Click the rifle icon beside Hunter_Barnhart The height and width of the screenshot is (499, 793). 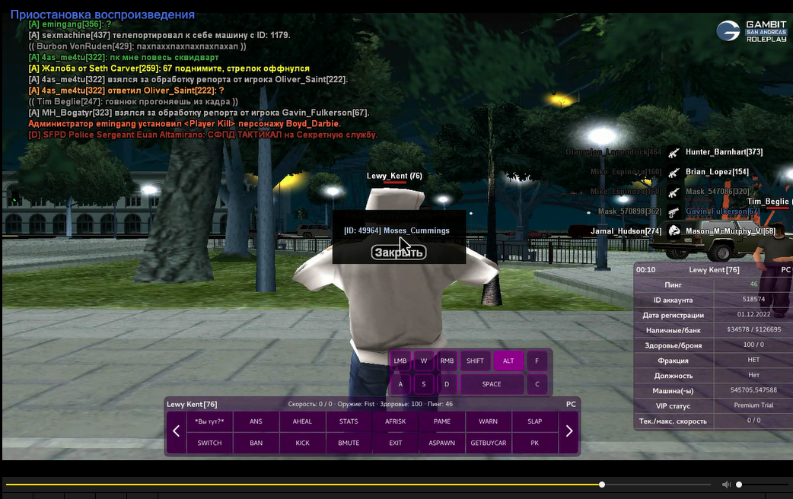[x=674, y=152]
